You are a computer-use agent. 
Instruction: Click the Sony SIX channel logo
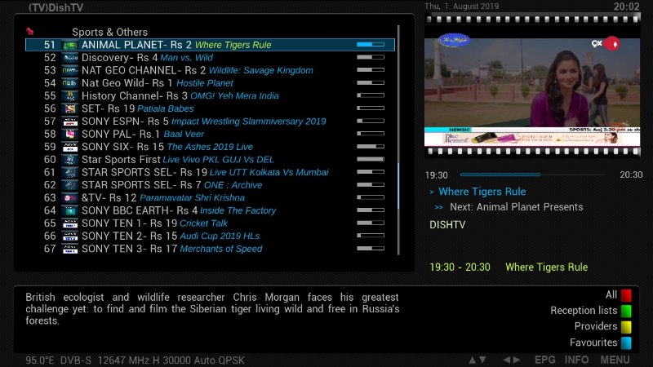(x=70, y=147)
